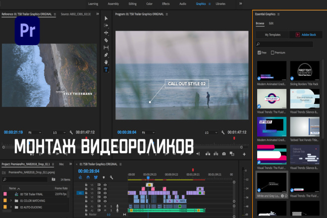Image resolution: width=327 pixels, height=218 pixels.
Task: Click the Extract button in Program monitor
Action: point(216,154)
